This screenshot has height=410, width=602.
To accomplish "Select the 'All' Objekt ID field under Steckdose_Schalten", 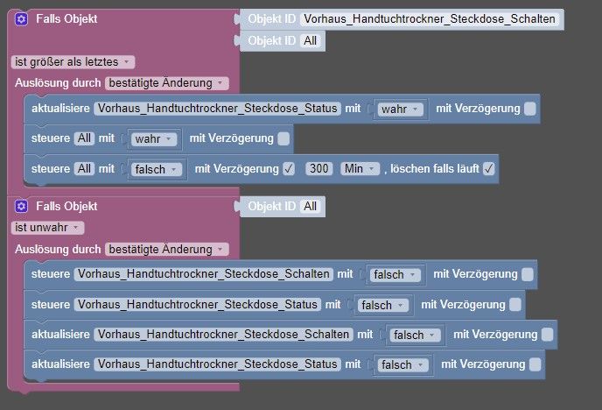I will [x=311, y=40].
